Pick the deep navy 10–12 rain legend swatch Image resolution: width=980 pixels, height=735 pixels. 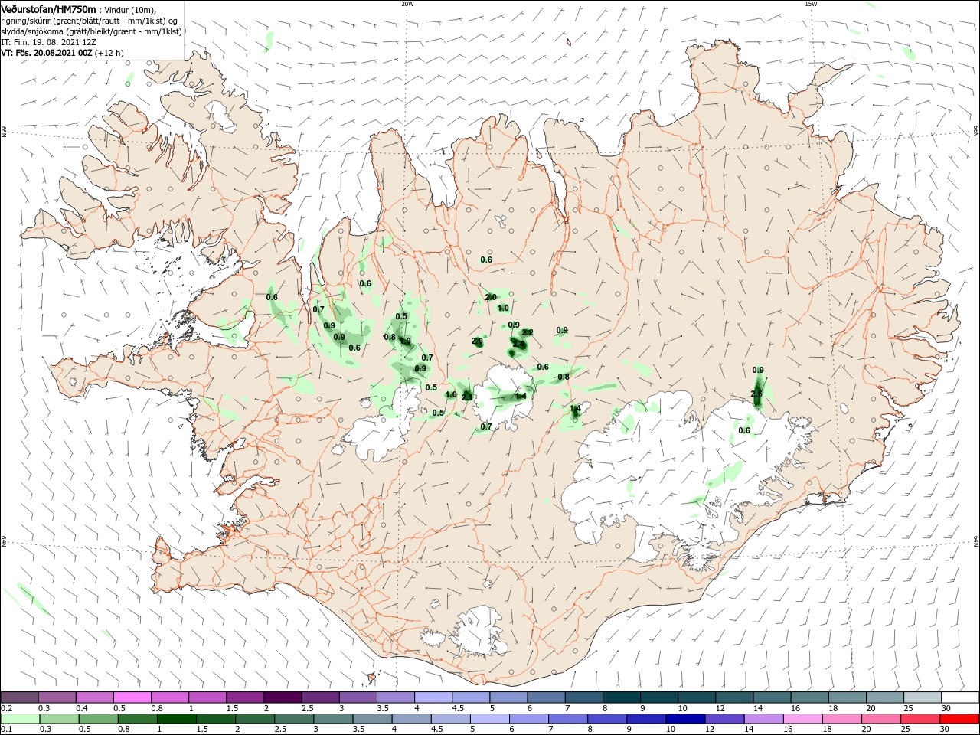[x=685, y=719]
